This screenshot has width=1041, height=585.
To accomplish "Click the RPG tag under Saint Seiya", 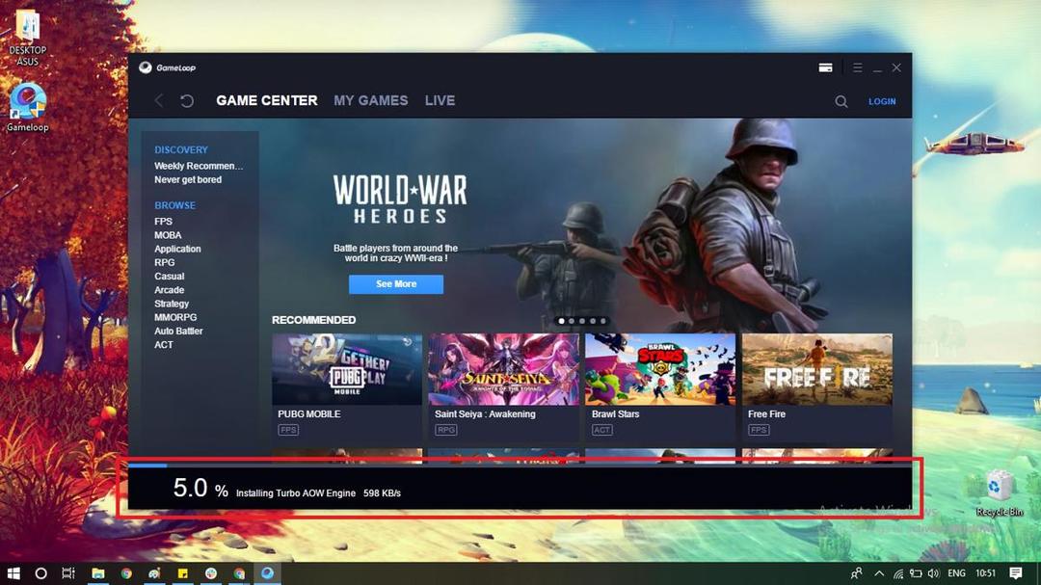I will point(445,430).
